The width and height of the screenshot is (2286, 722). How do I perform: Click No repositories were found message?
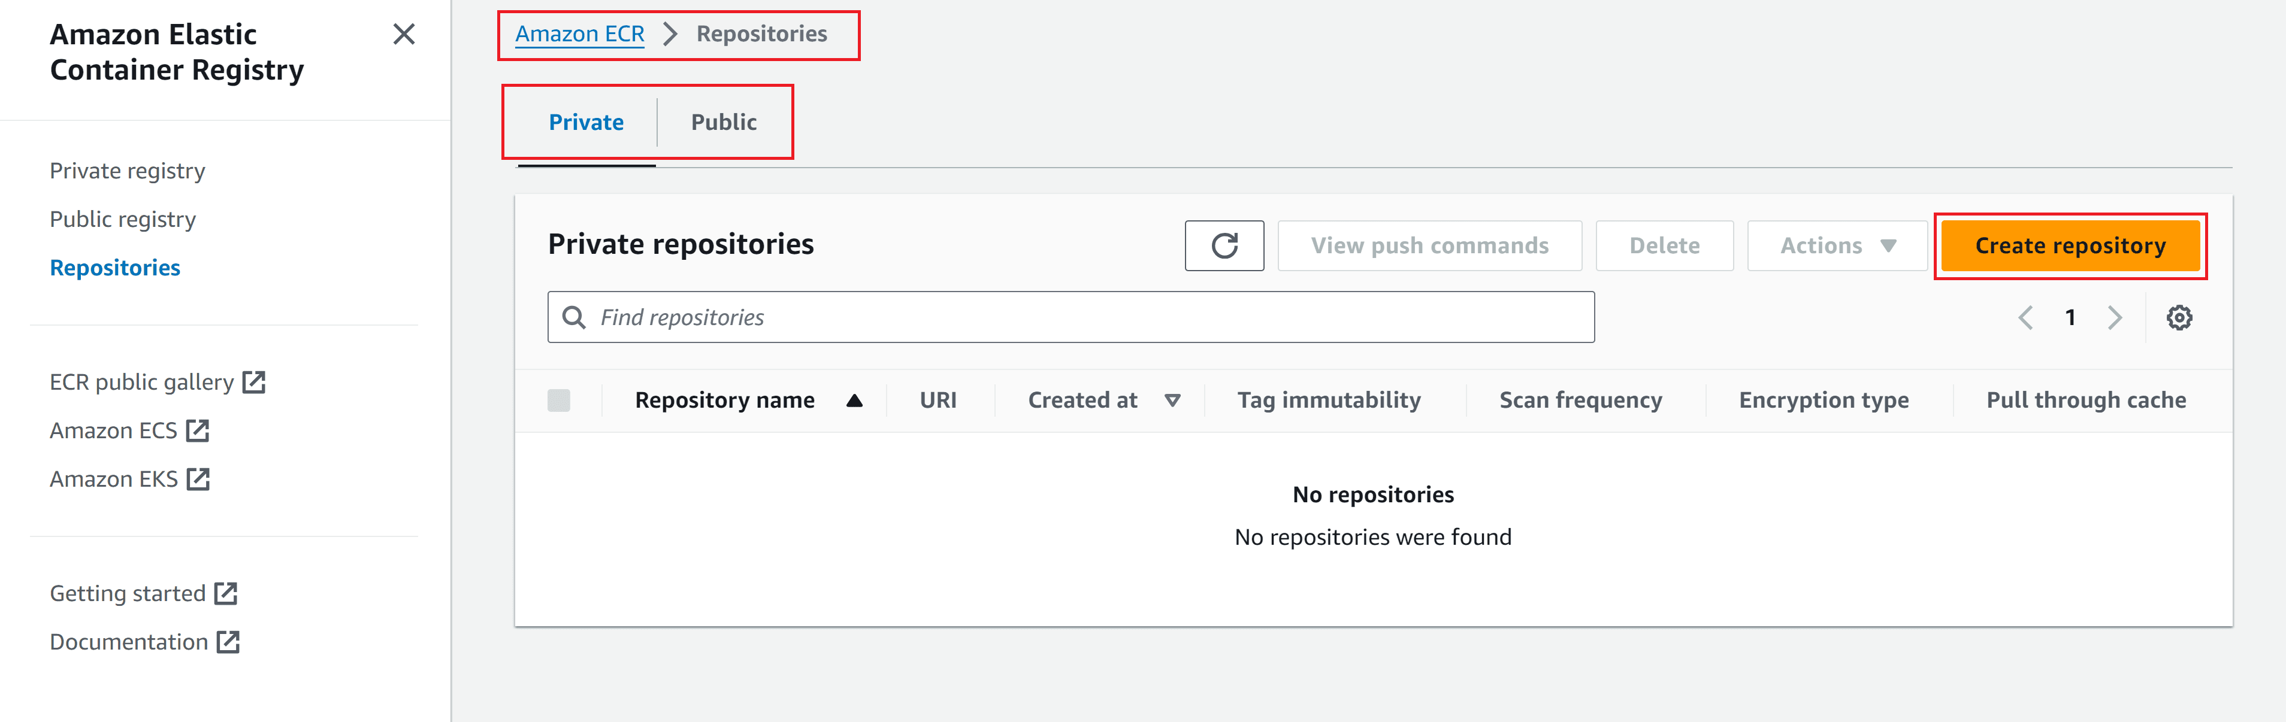point(1373,538)
